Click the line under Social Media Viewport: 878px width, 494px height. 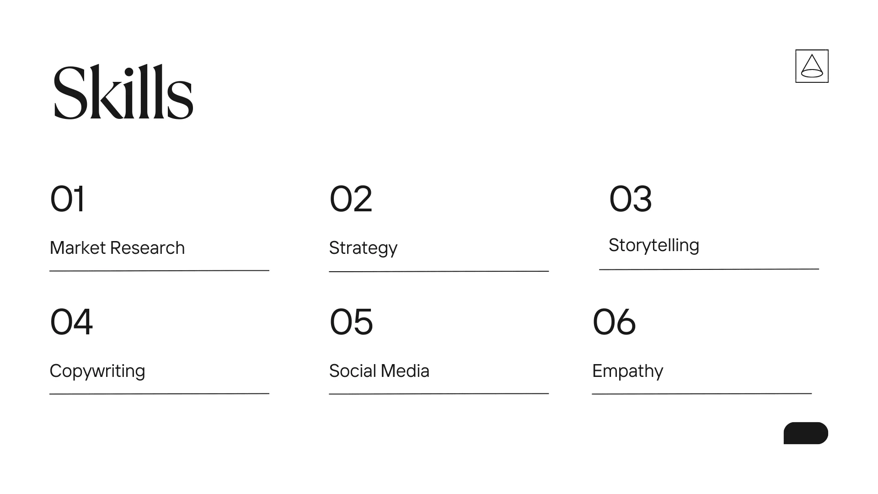(439, 393)
